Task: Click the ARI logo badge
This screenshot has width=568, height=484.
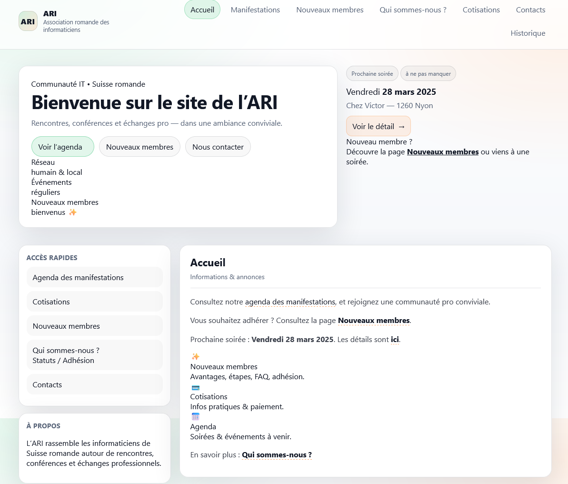Action: (x=28, y=21)
